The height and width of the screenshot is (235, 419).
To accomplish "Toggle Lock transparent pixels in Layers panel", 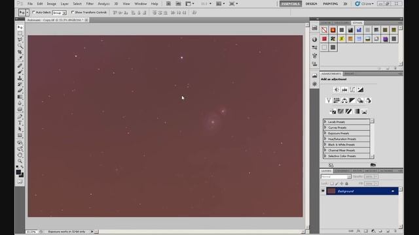I will tap(332, 183).
